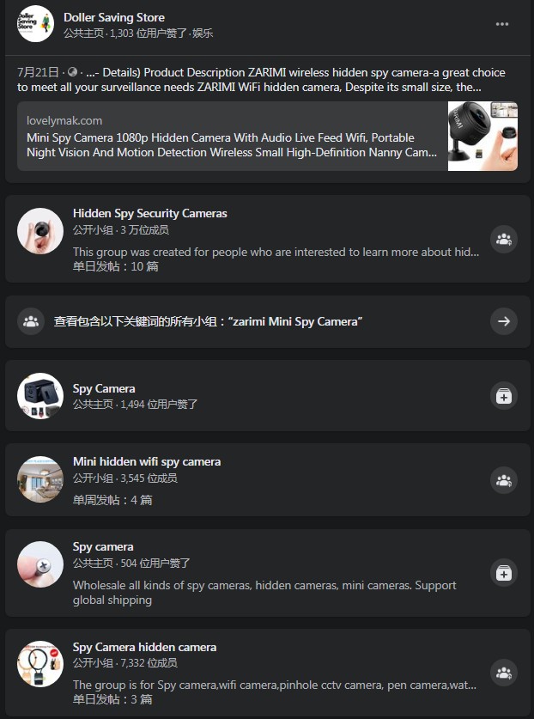Viewport: 534px width, 719px height.
Task: Follow the Spy Camera page with 1,494 likes
Action: click(x=504, y=396)
